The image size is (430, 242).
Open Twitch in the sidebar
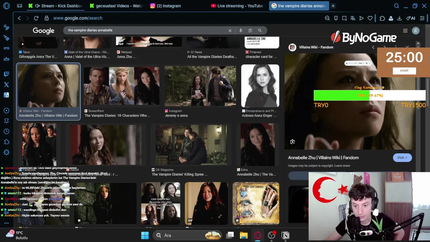[6, 74]
